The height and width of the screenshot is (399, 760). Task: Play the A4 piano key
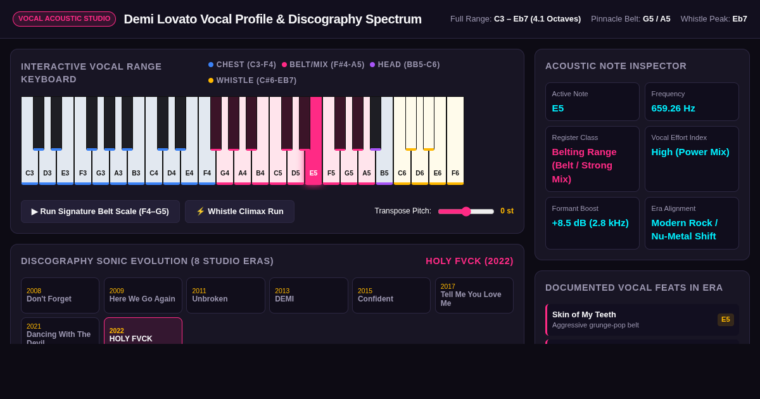tap(243, 168)
